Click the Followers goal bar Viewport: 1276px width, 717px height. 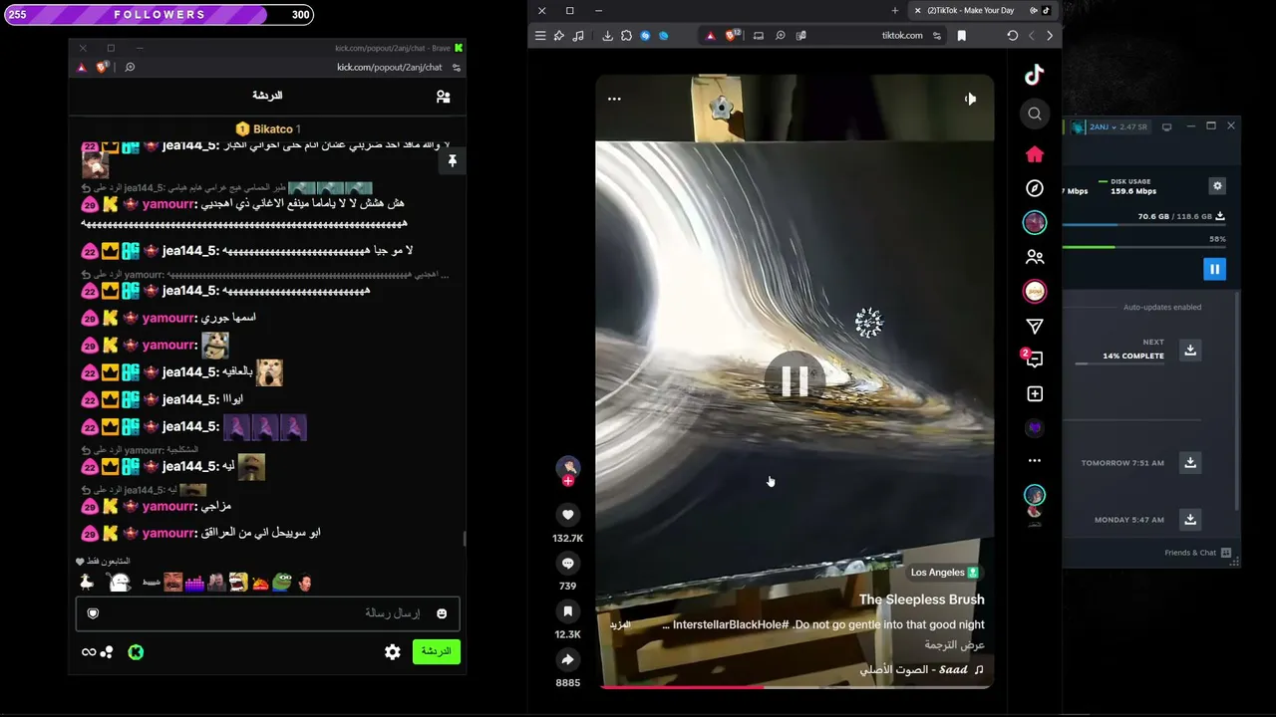click(x=159, y=15)
